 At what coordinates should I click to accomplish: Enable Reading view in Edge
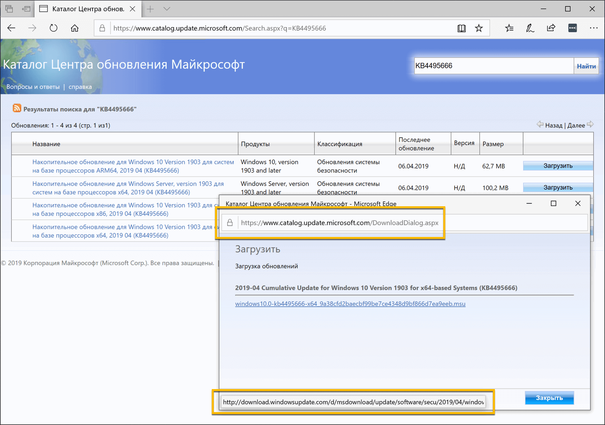pos(461,28)
